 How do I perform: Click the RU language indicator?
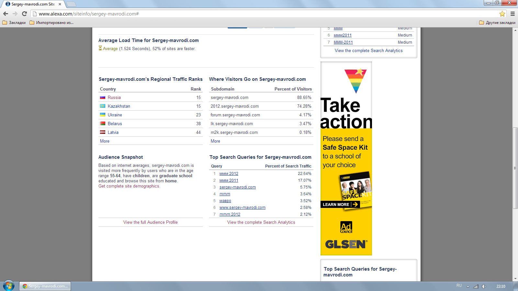[459, 286]
